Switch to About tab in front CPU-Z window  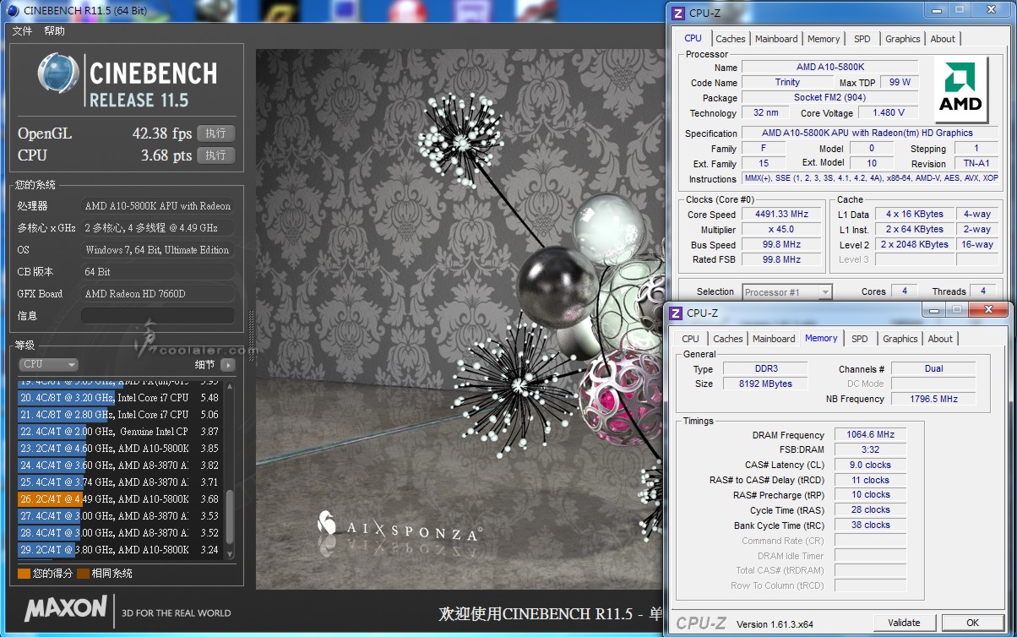click(x=940, y=339)
